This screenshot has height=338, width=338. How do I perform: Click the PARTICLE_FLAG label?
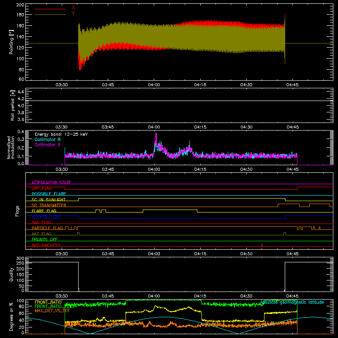pos(47,228)
